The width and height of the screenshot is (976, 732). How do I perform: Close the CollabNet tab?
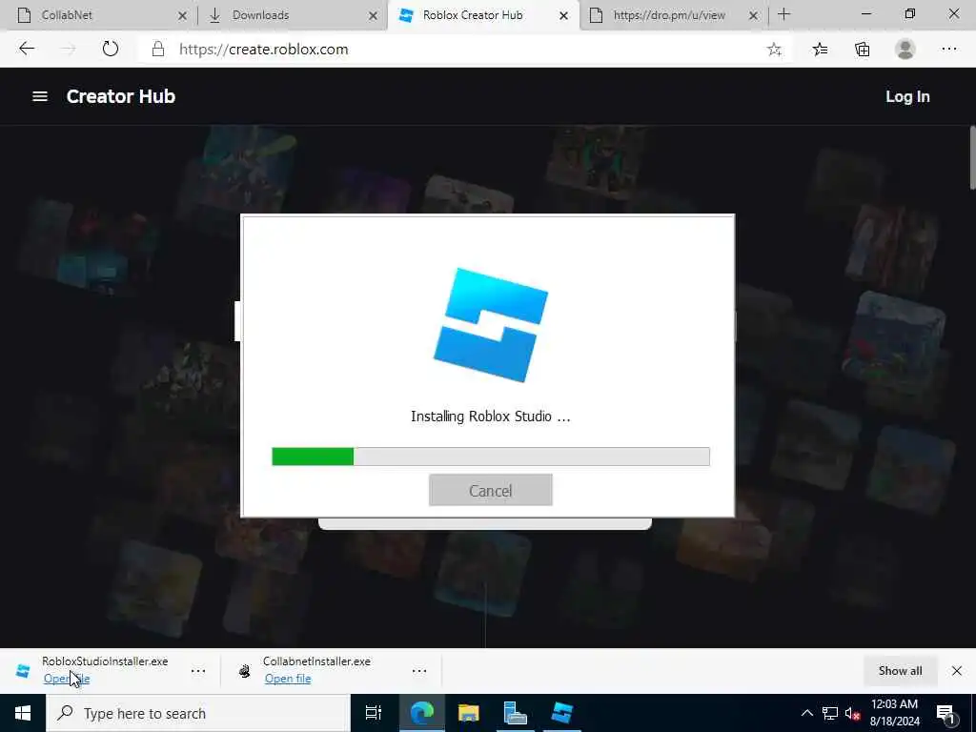tap(182, 15)
